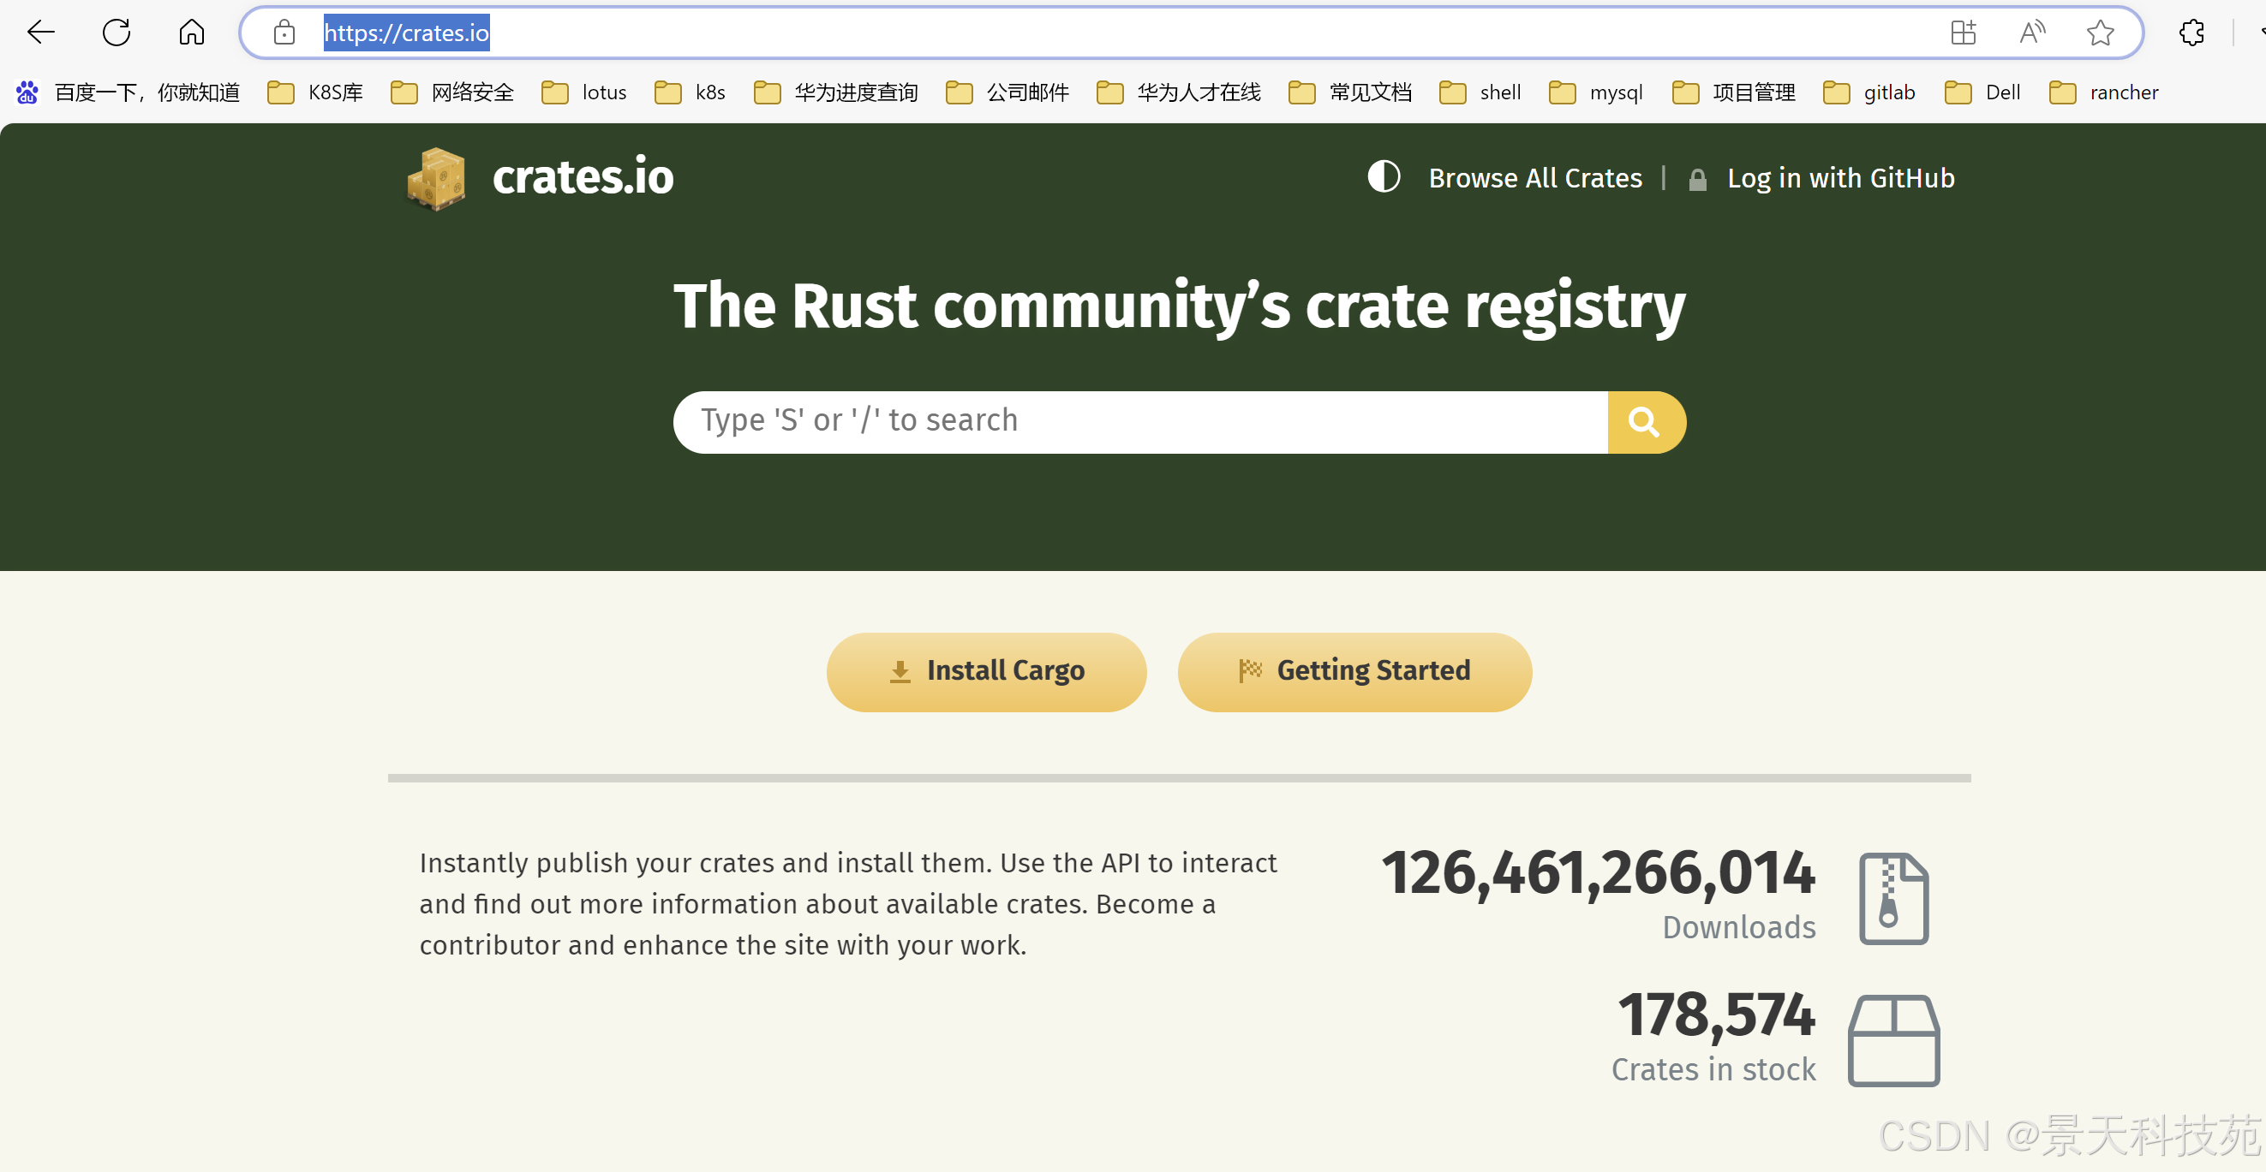Expand the mysql bookmarks folder
This screenshot has width=2266, height=1172.
1596,92
